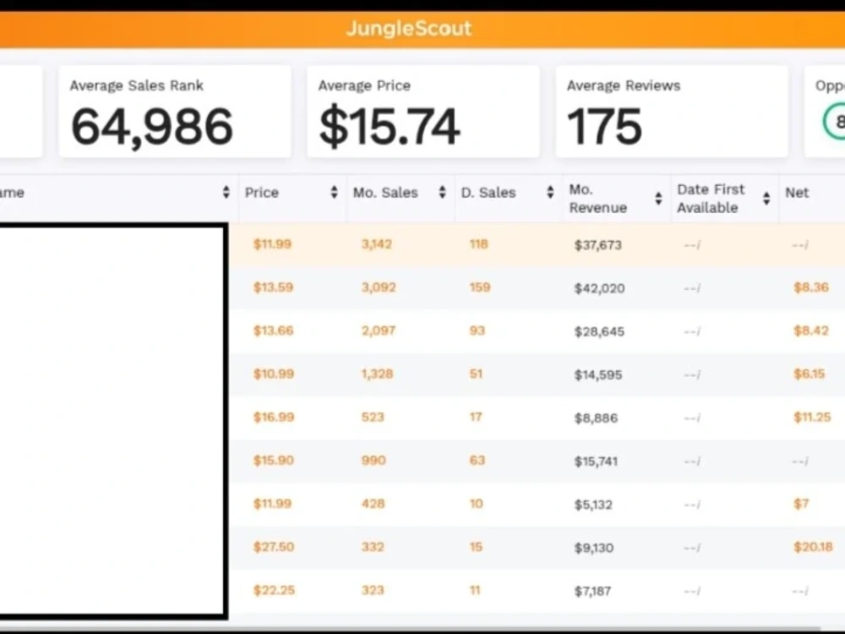
Task: Open the Average Sales Rank card
Action: click(x=175, y=112)
